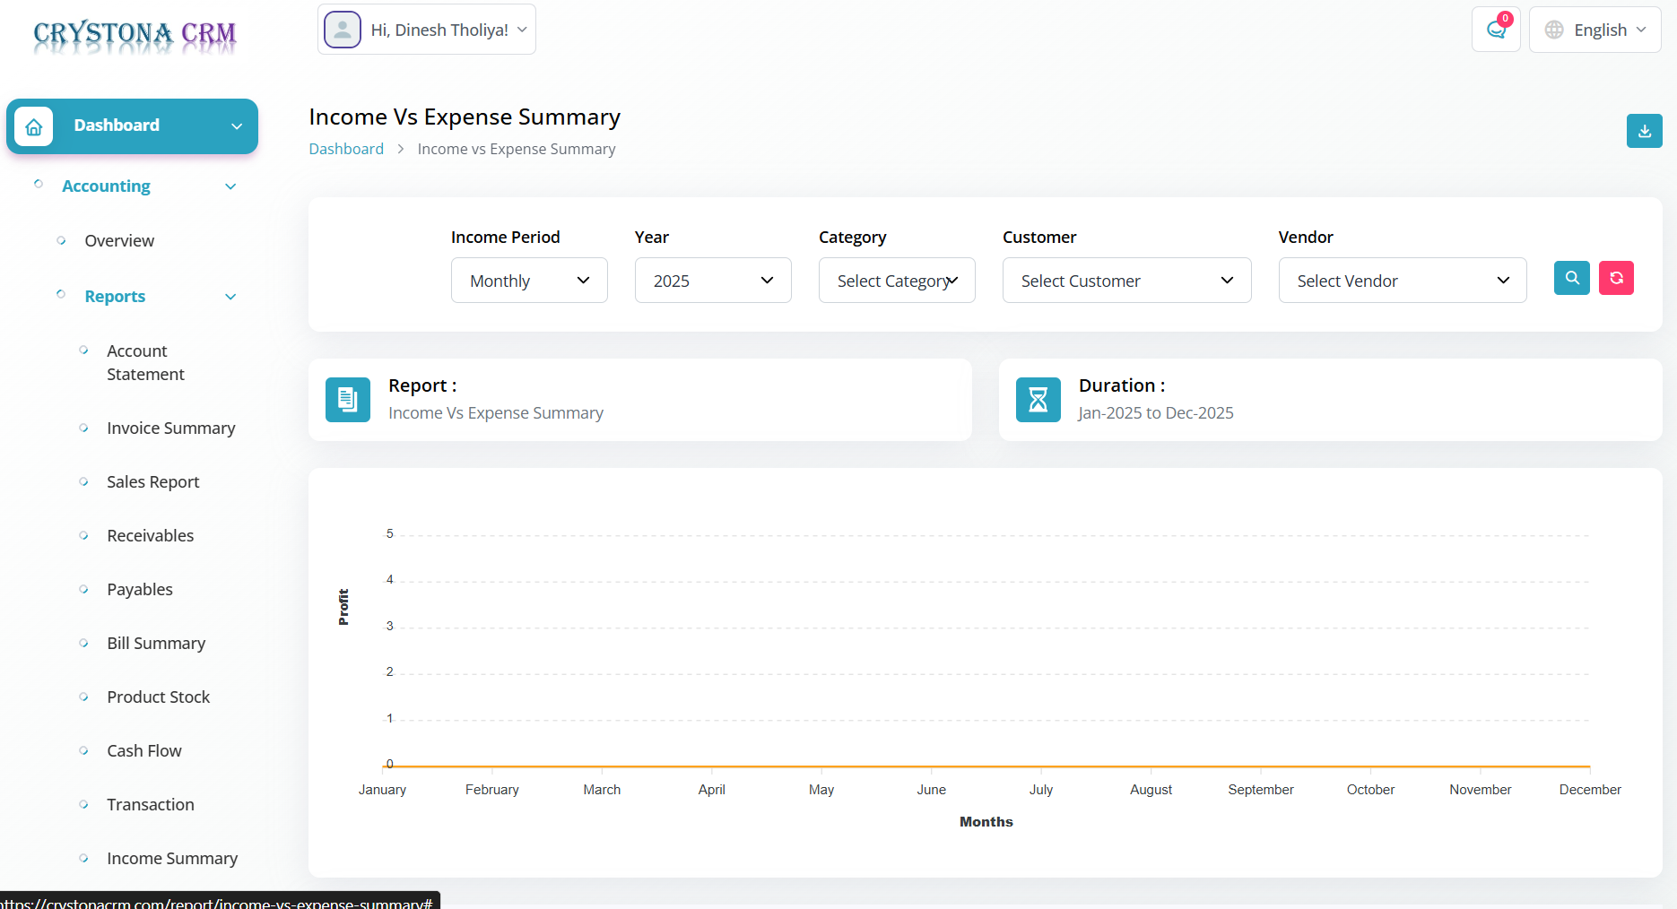1677x909 pixels.
Task: Open the Year dropdown
Action: pos(713,281)
